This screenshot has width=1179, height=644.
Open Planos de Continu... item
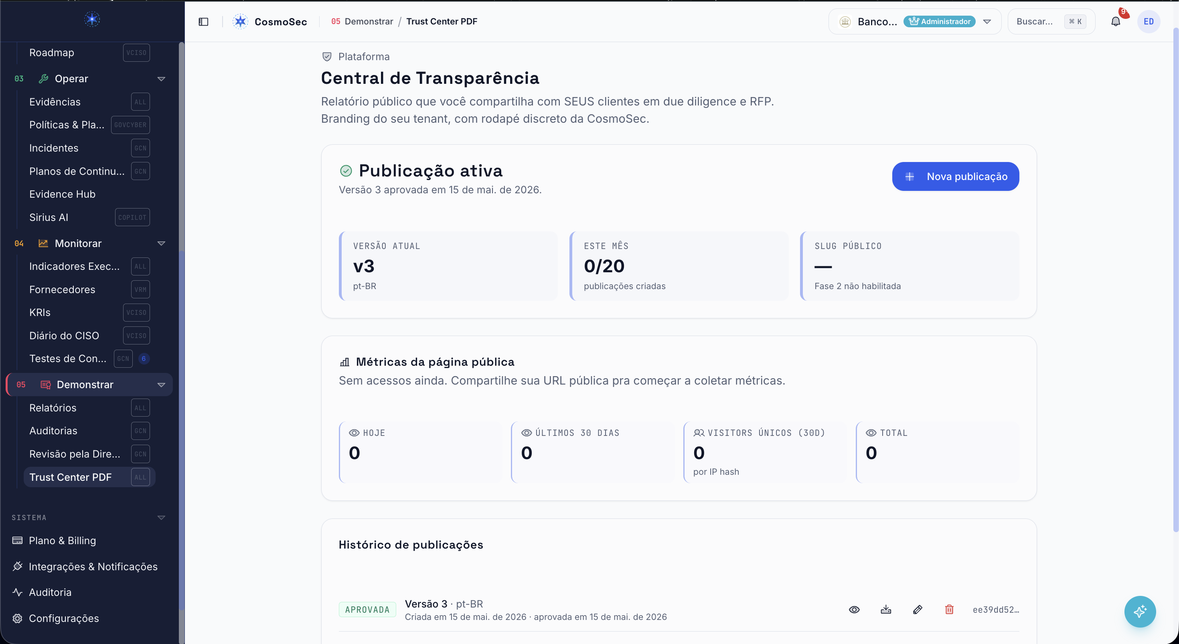click(89, 171)
